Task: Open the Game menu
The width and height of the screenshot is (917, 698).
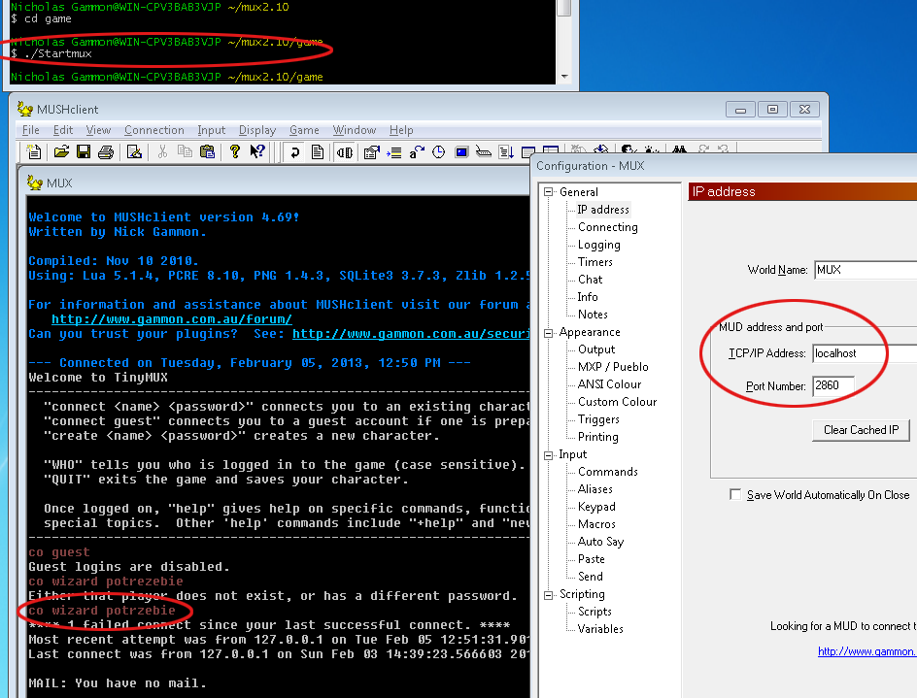Action: pos(304,130)
